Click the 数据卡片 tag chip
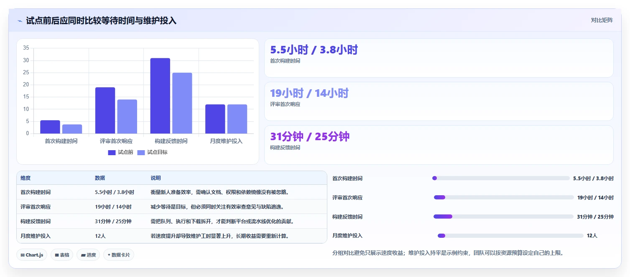 click(119, 255)
